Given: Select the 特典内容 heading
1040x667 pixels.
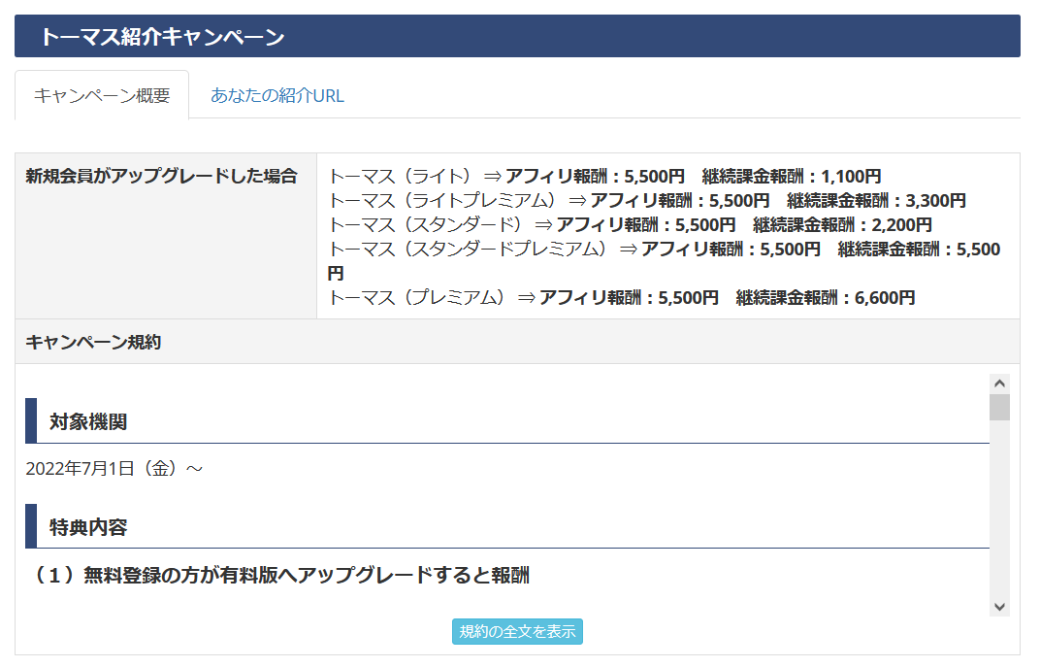Looking at the screenshot, I should [x=88, y=527].
